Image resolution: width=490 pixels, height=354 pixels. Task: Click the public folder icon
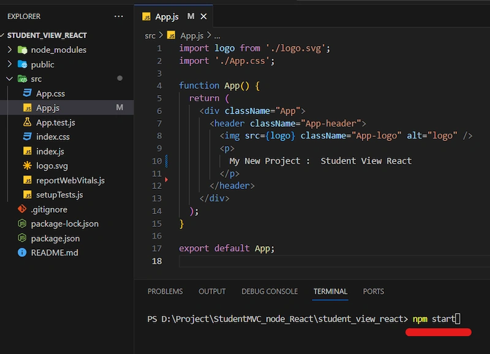pyautogui.click(x=23, y=64)
